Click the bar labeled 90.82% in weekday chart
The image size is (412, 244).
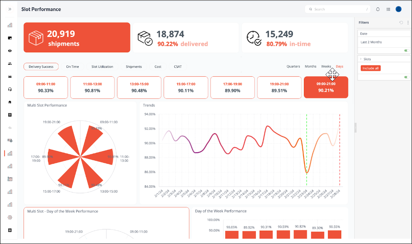click(300, 235)
